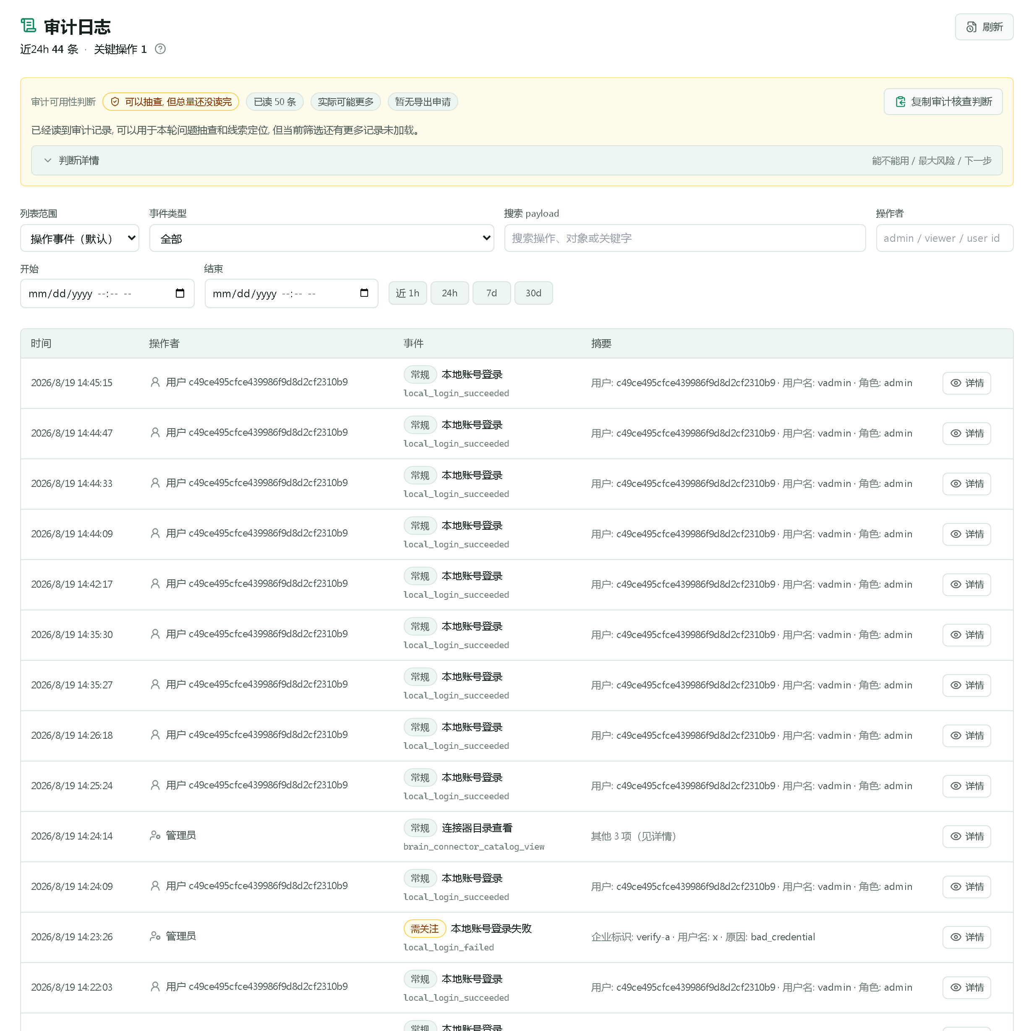The width and height of the screenshot is (1034, 1031).
Task: Click the 实际可能更多 tag
Action: 346,102
